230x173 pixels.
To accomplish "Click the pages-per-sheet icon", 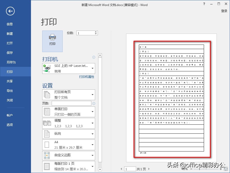I will point(47,166).
